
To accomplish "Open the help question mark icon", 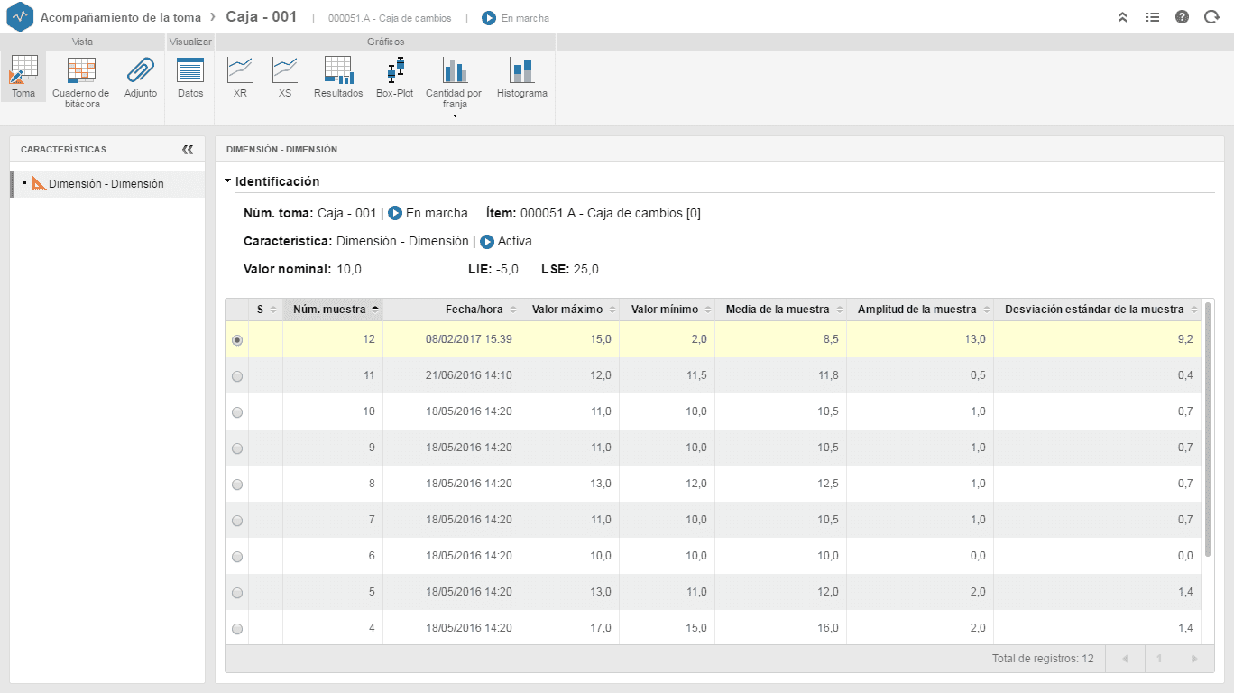I will pyautogui.click(x=1182, y=17).
